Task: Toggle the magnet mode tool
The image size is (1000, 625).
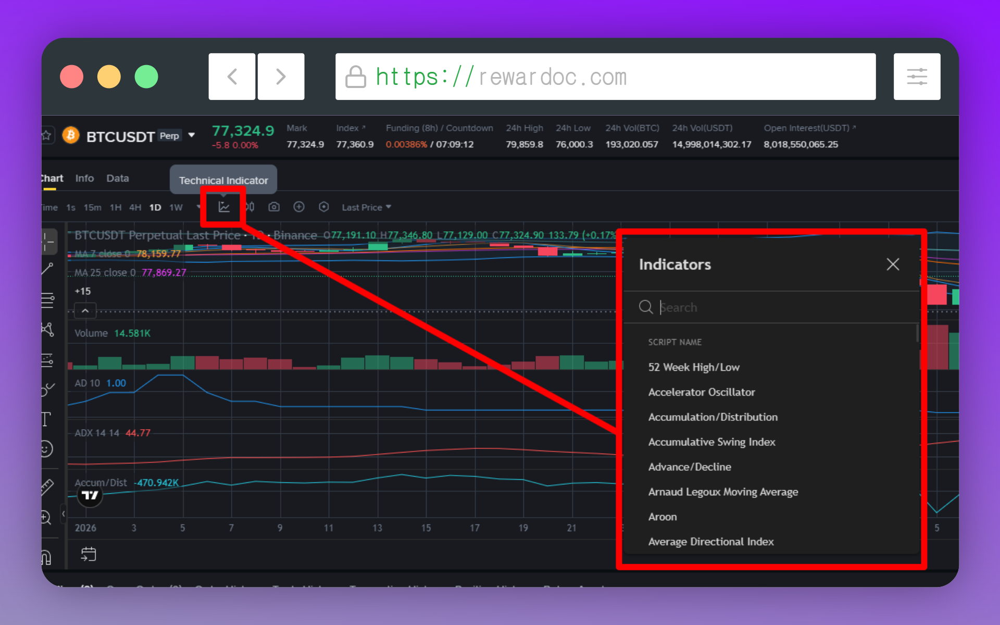Action: (46, 558)
